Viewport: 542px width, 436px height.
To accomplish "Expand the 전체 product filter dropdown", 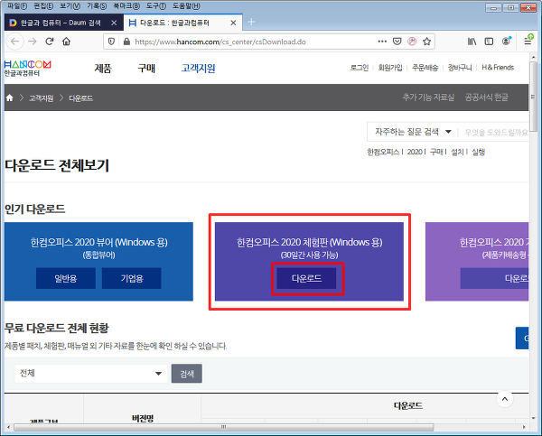I will coord(91,373).
